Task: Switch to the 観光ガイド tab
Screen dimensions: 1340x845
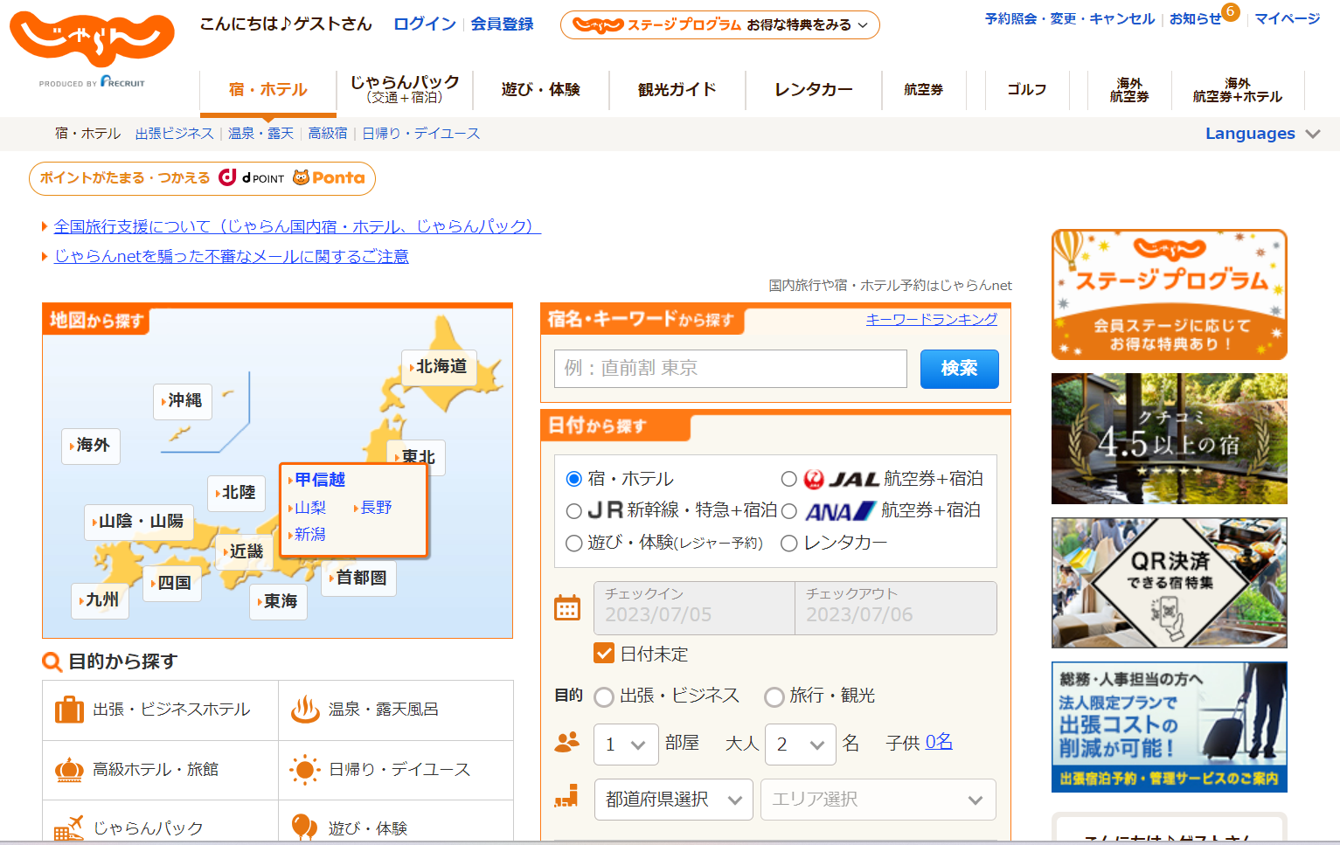Action: pos(677,90)
